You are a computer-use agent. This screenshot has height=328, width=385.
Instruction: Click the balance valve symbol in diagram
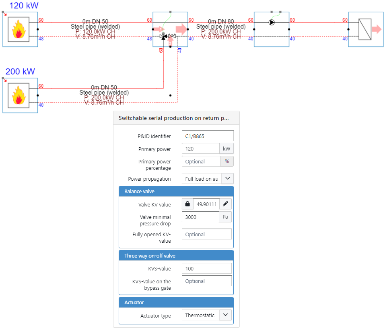(x=172, y=37)
